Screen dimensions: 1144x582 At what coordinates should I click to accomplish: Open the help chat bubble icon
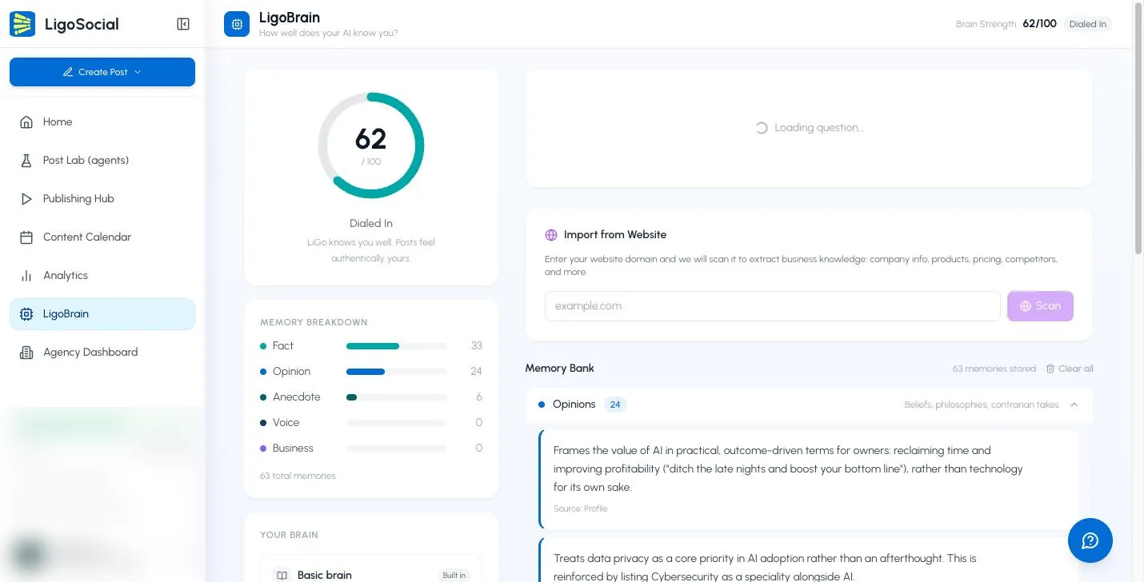coord(1090,540)
